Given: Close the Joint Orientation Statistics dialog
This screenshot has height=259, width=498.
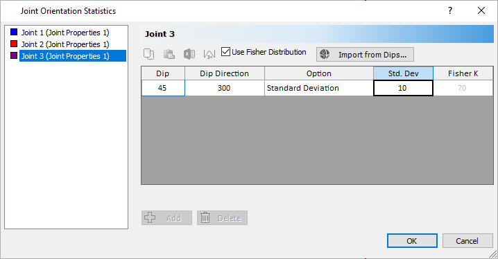Looking at the screenshot, I should [481, 10].
